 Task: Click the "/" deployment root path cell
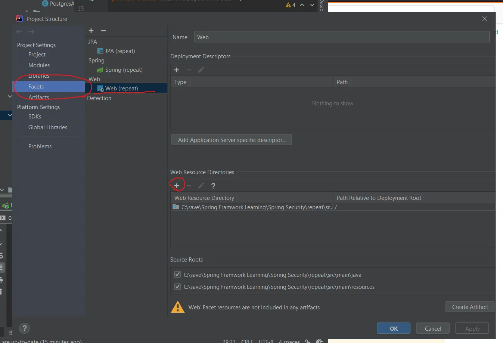click(x=414, y=207)
